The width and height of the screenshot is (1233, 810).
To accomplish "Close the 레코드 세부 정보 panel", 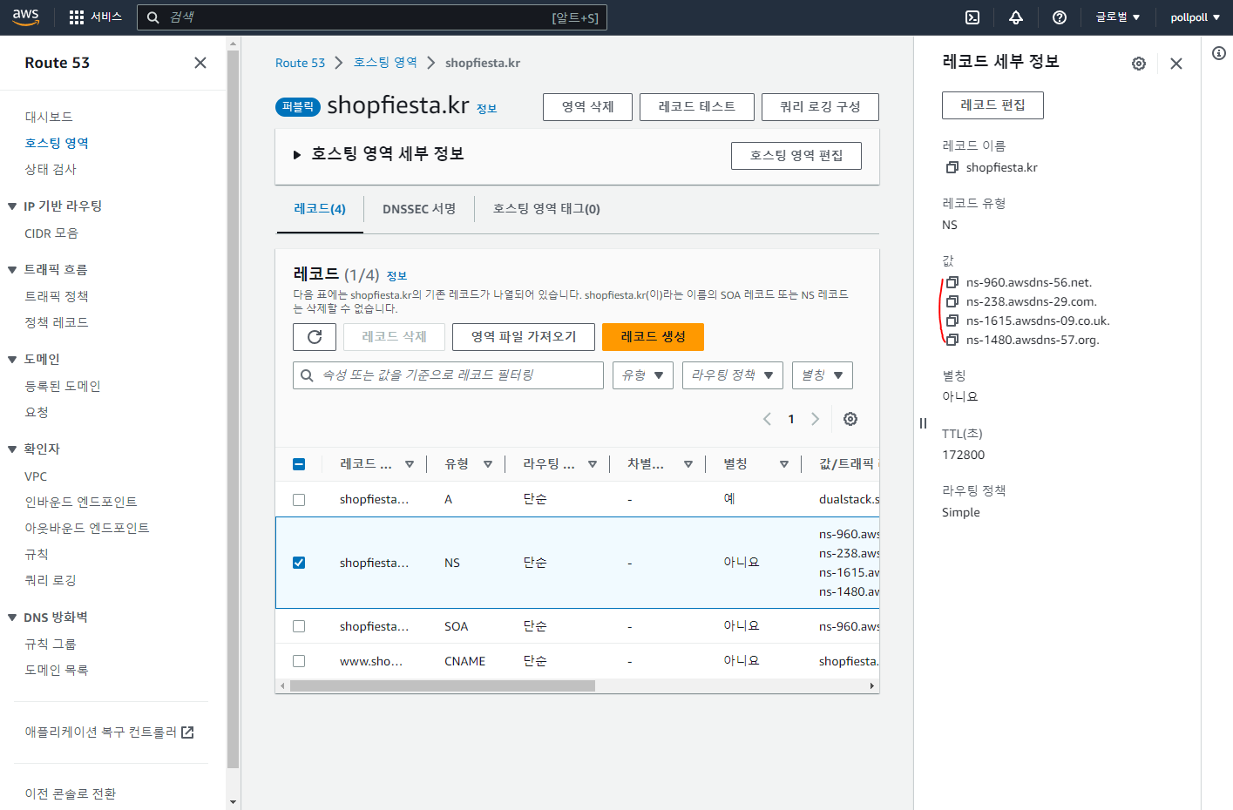I will click(1176, 64).
